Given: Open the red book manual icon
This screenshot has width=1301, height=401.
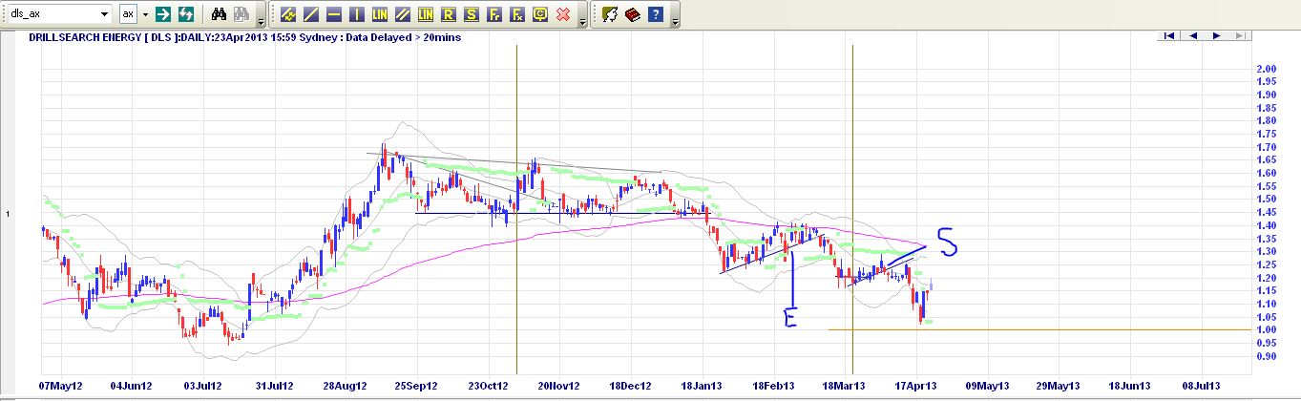Looking at the screenshot, I should [633, 14].
